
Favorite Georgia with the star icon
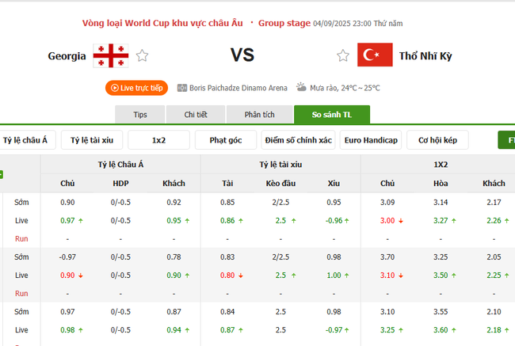(x=142, y=55)
